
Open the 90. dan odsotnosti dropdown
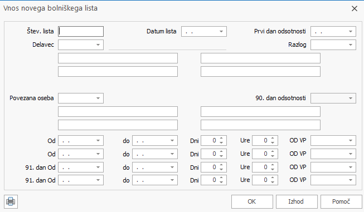tap(351, 98)
